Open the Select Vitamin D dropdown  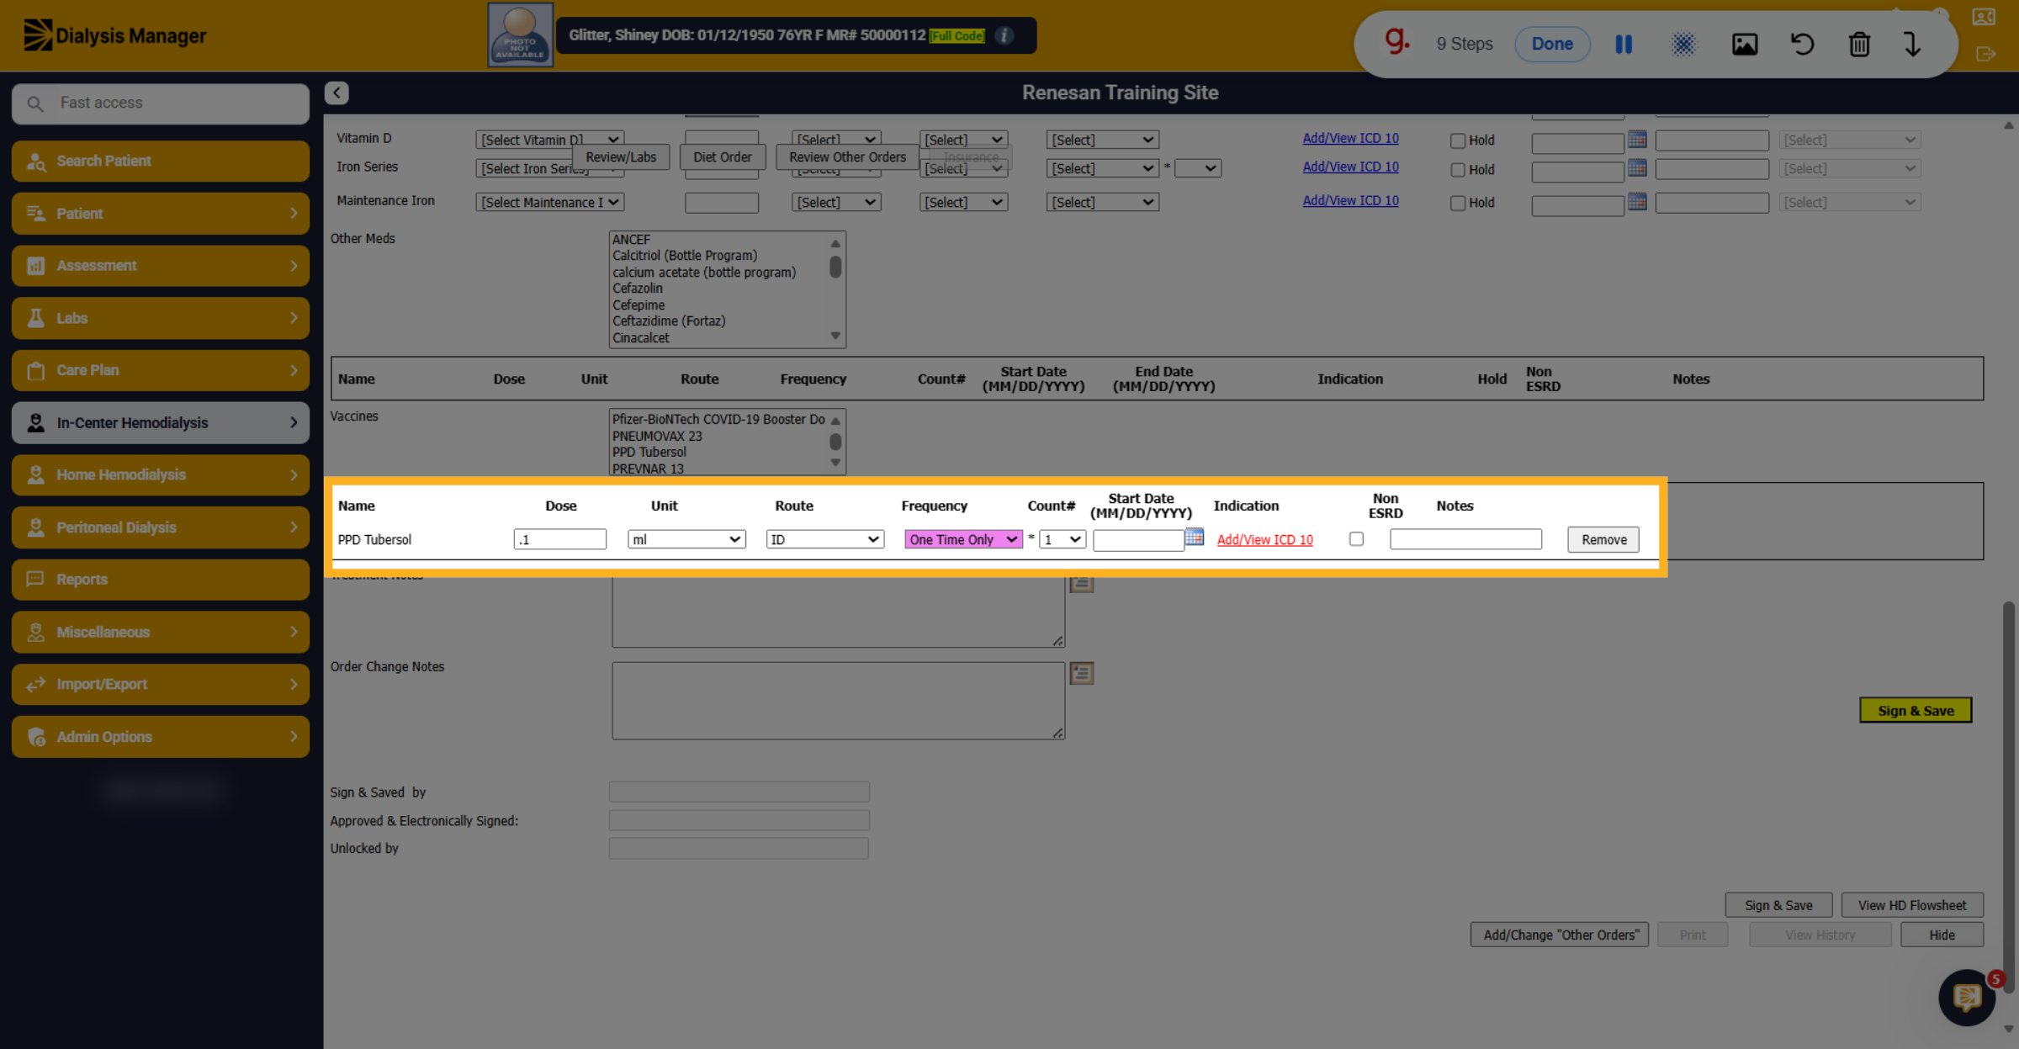click(x=549, y=140)
